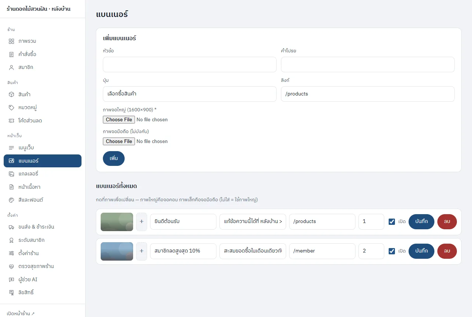This screenshot has height=317, width=472.
Task: Delete the สมาชิกลดสูงสุด 10% banner
Action: 447,251
